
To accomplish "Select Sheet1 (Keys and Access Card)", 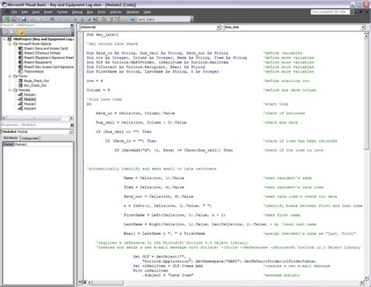I will (46, 48).
